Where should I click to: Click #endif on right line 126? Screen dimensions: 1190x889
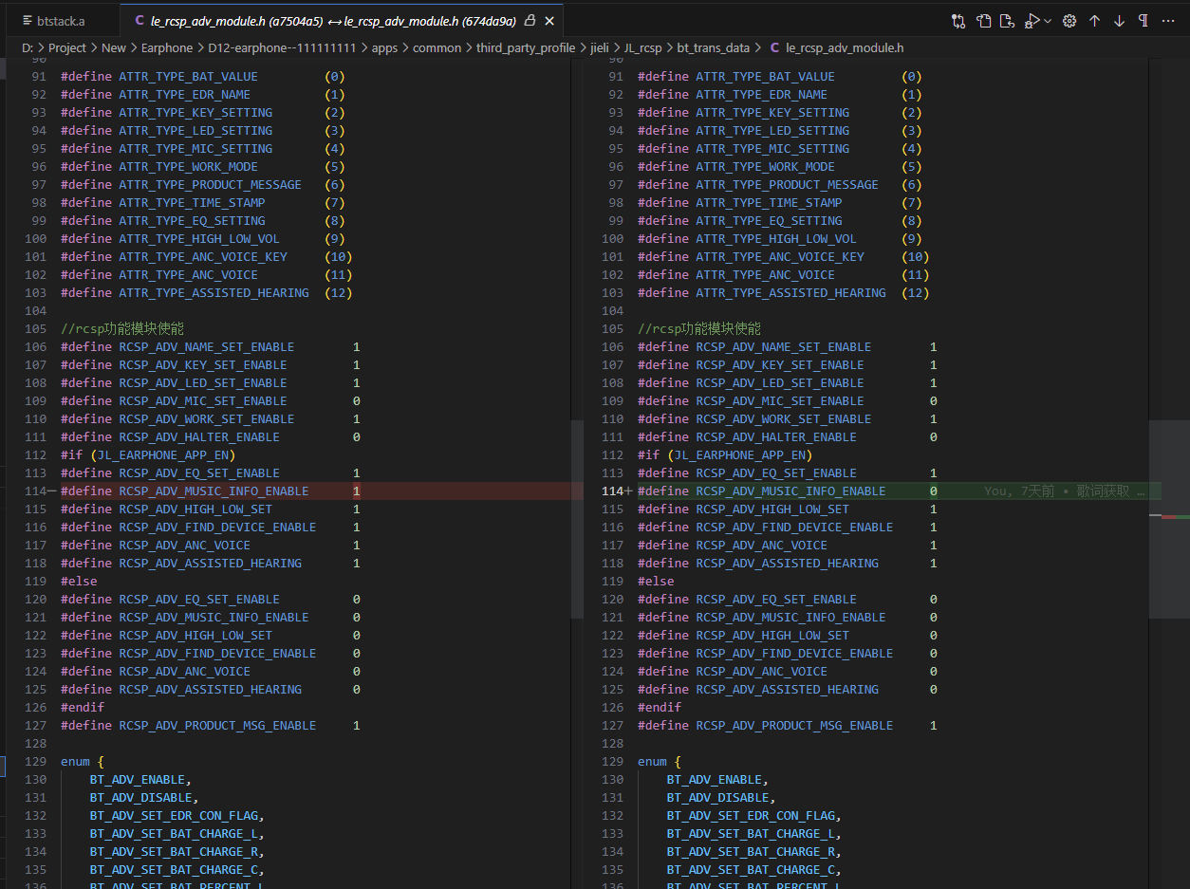coord(660,708)
